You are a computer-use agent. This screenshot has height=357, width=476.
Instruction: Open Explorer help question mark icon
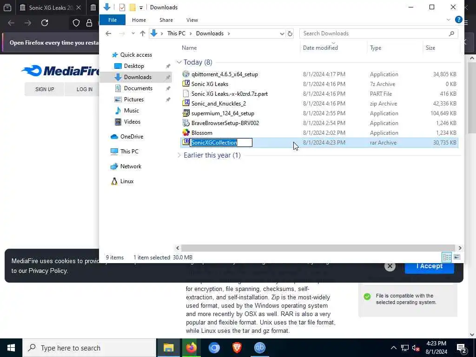pyautogui.click(x=459, y=20)
